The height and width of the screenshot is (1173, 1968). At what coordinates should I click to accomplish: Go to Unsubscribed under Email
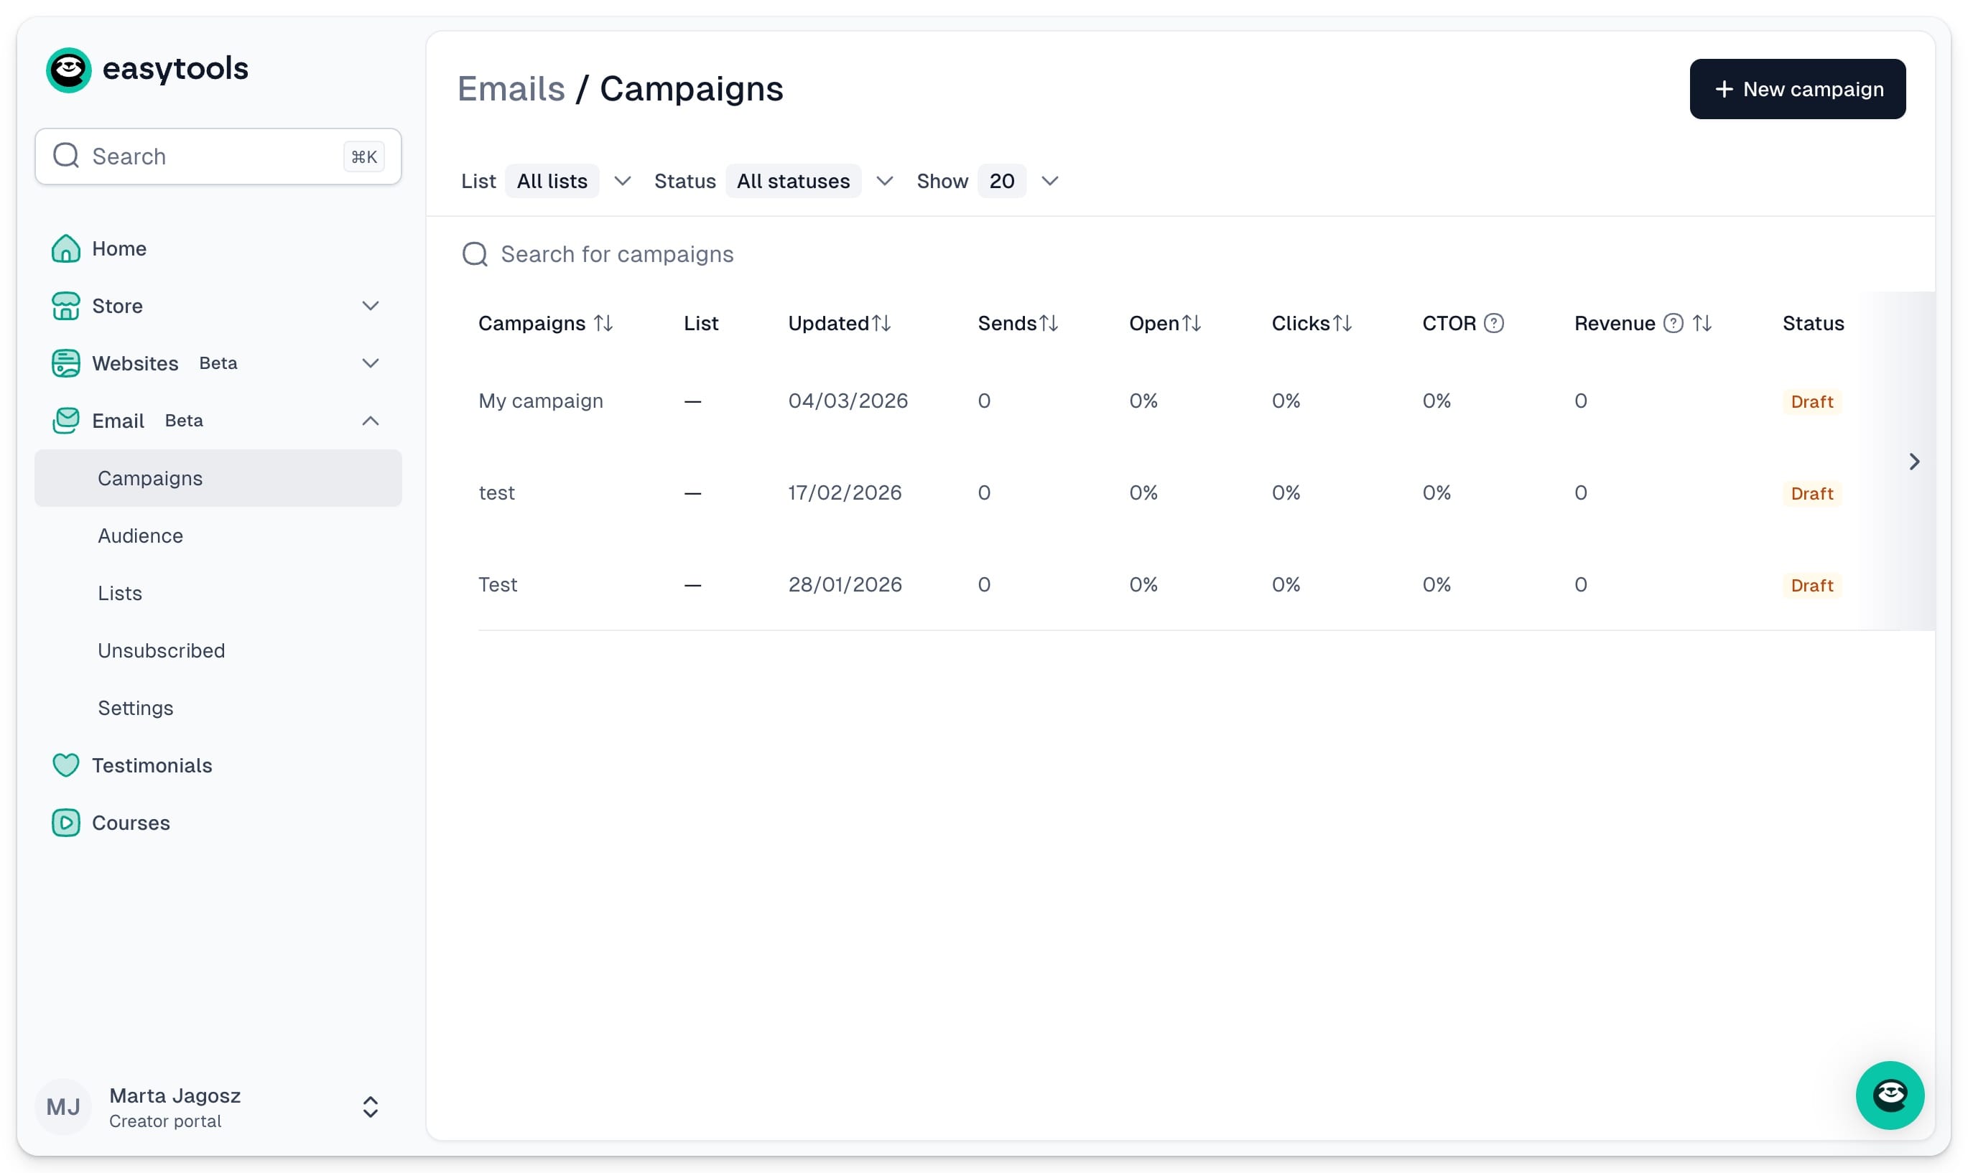coord(162,650)
